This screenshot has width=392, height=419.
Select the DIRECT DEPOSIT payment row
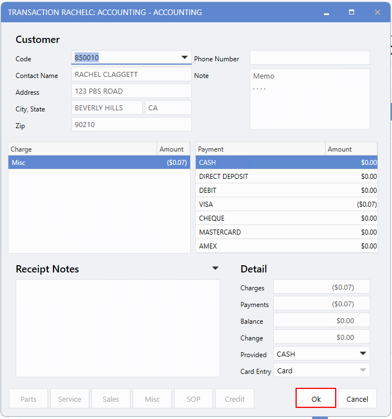pyautogui.click(x=287, y=177)
